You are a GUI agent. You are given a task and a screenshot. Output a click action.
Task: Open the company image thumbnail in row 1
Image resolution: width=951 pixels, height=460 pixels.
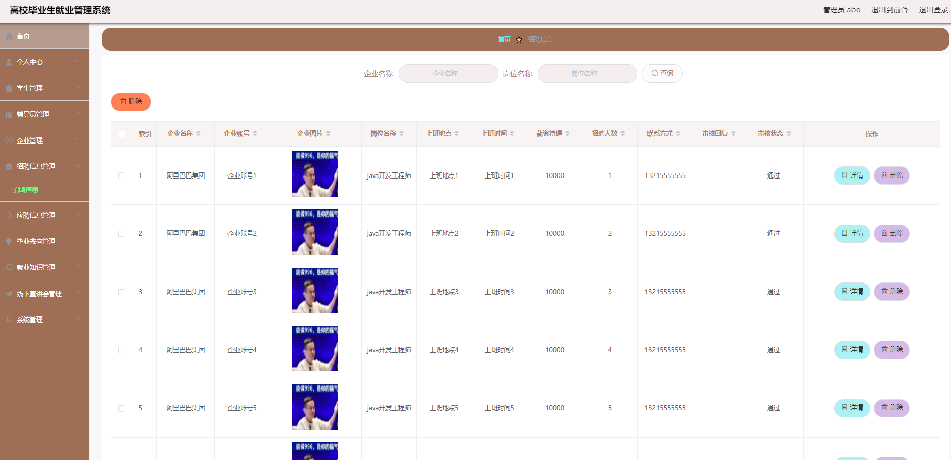tap(315, 174)
